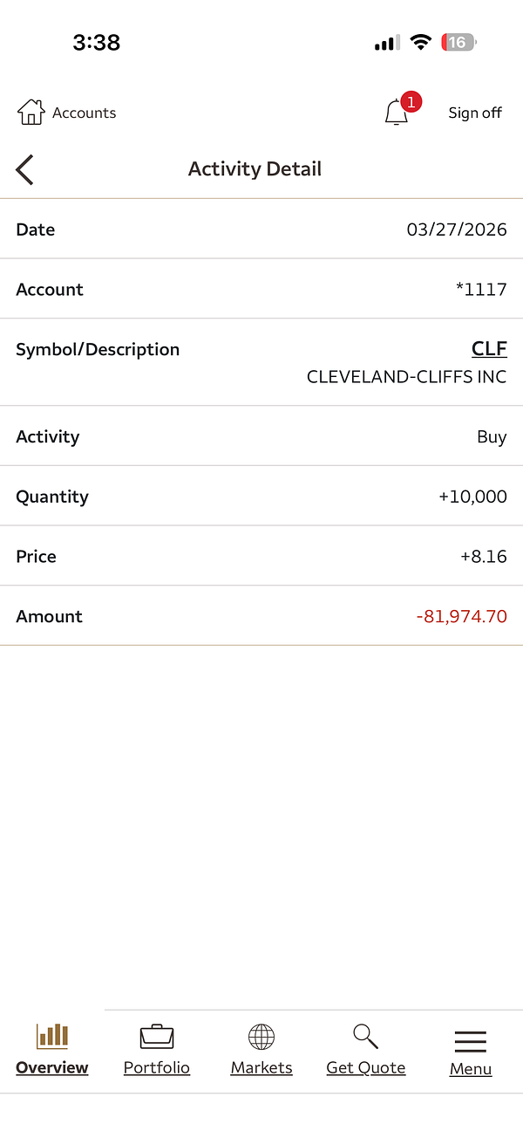523x1138 pixels.
Task: Tap the house icon for Accounts
Action: [31, 113]
